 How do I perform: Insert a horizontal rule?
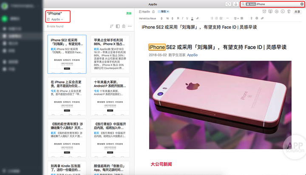tap(227, 18)
